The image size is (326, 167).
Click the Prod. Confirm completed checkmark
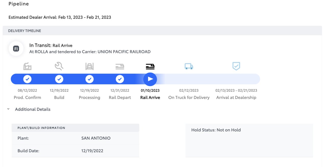[x=27, y=79]
